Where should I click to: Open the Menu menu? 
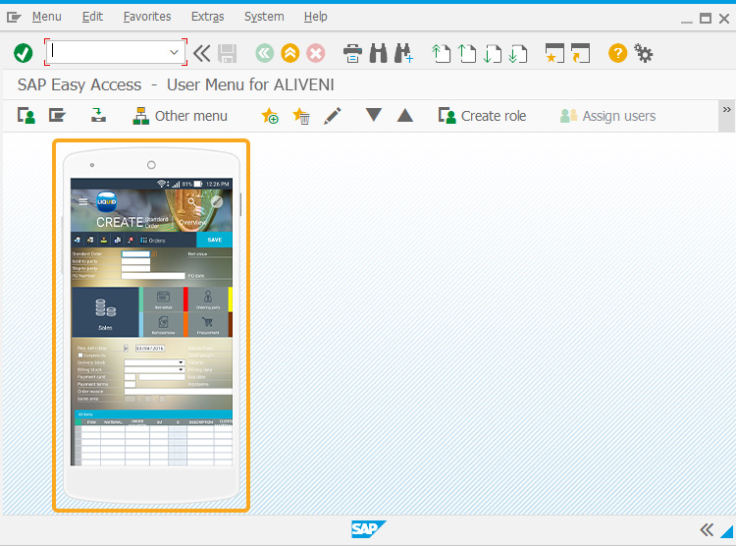pos(46,17)
